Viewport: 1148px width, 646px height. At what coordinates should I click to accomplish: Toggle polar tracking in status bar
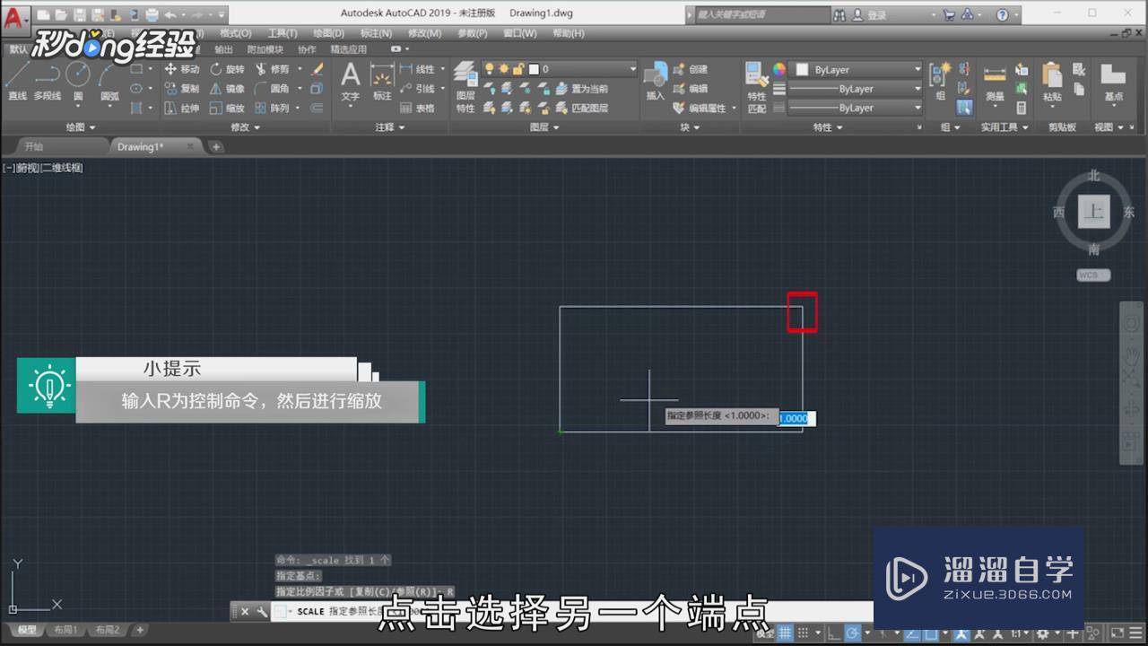853,633
